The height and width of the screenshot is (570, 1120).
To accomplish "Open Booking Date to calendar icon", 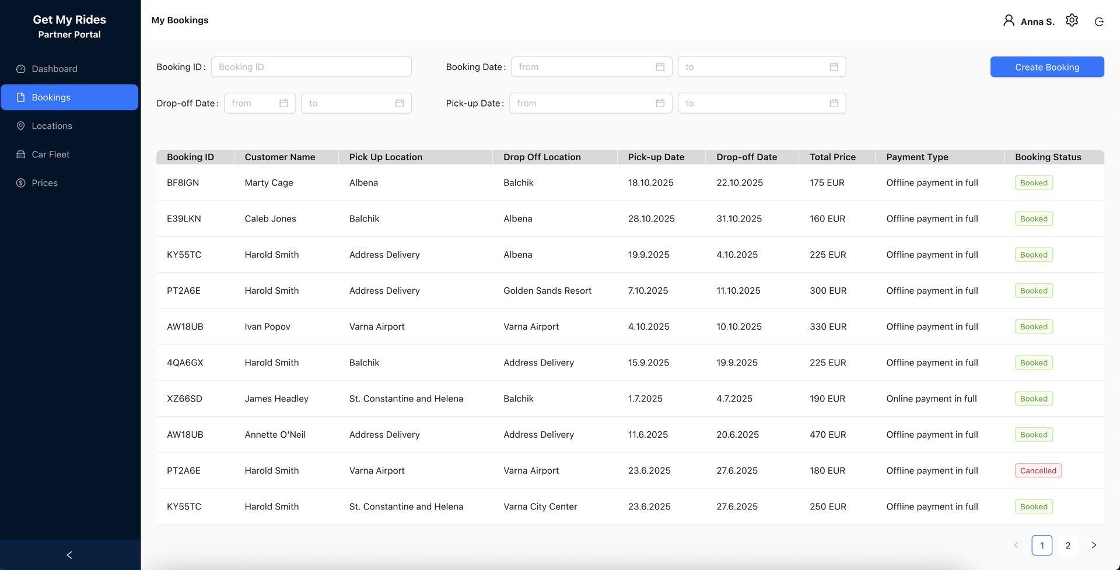I will coord(834,67).
